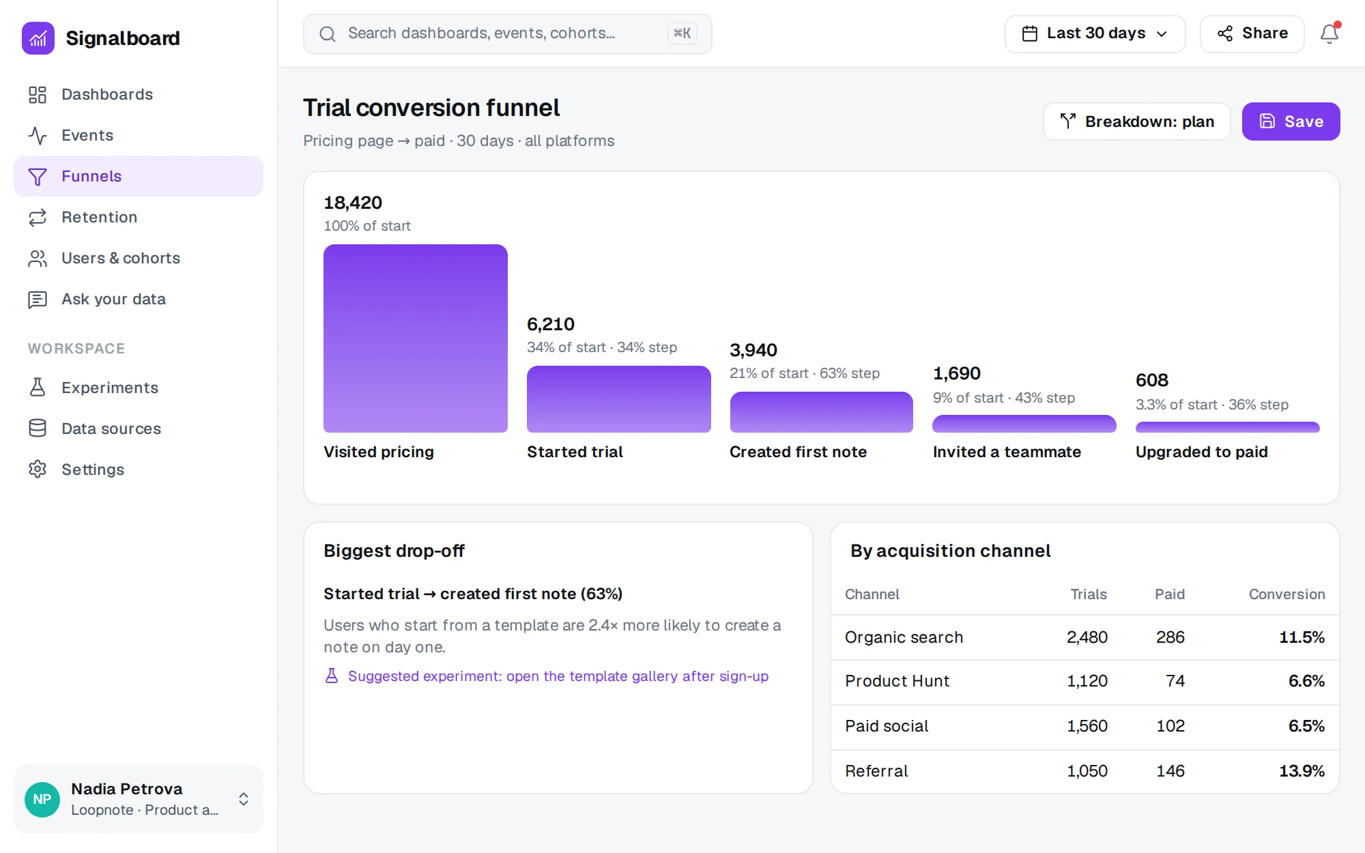Click the Invited a teammate step label
1365x853 pixels.
point(1007,452)
